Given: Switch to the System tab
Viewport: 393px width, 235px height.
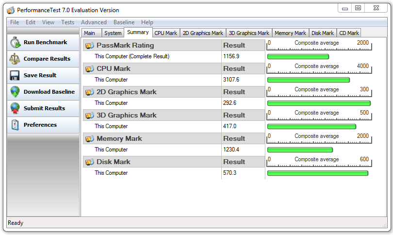Looking at the screenshot, I should (x=113, y=33).
